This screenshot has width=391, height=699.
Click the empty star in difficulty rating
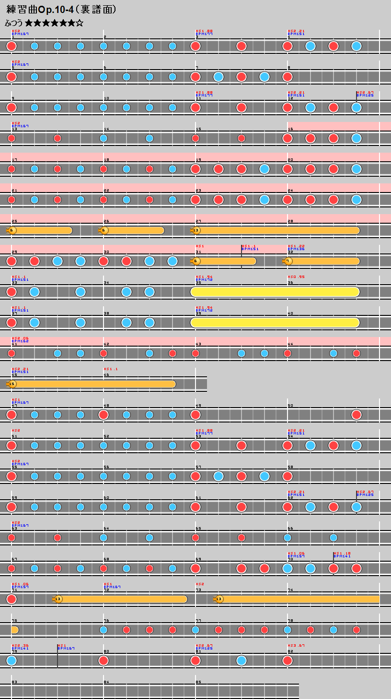point(80,23)
